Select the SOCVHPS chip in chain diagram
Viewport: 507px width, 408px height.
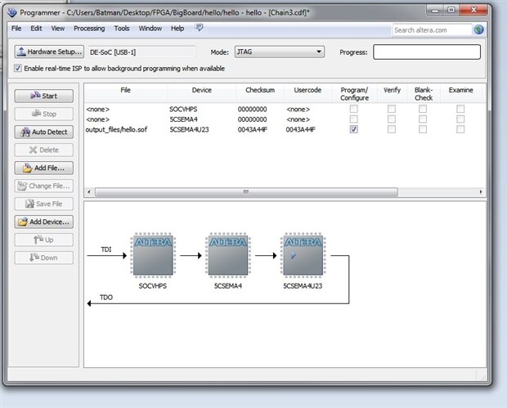153,254
